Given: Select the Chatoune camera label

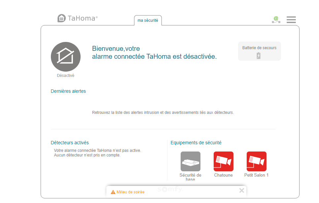Looking at the screenshot, I should point(223,175).
